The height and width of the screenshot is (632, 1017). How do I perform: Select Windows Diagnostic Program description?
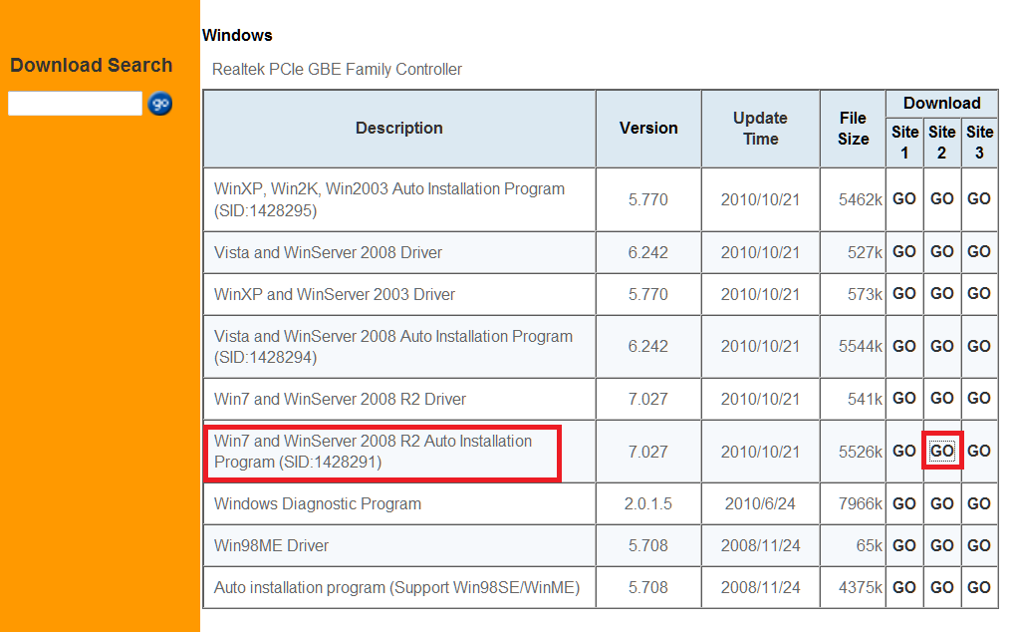317,504
